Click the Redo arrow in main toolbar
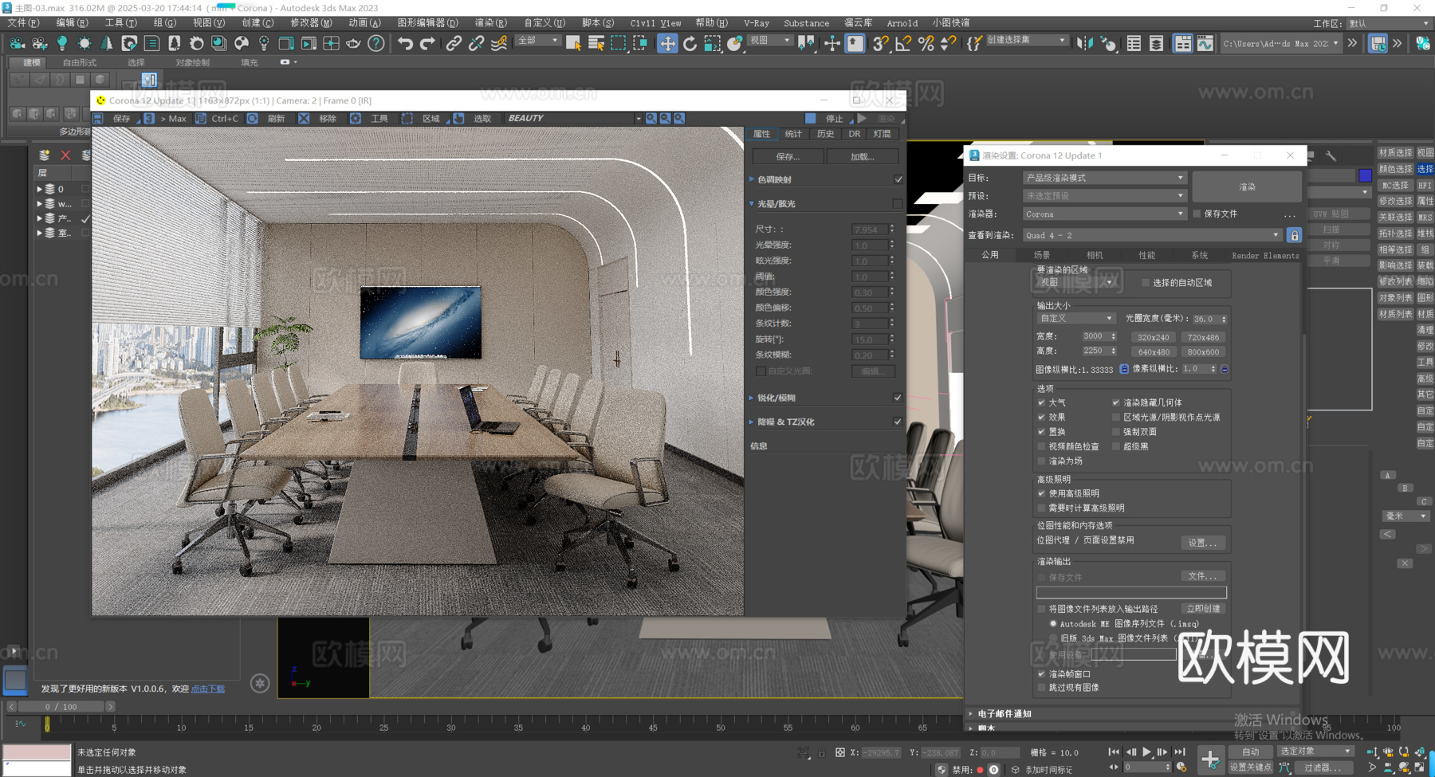Screen dimensions: 1435x777 tap(427, 43)
